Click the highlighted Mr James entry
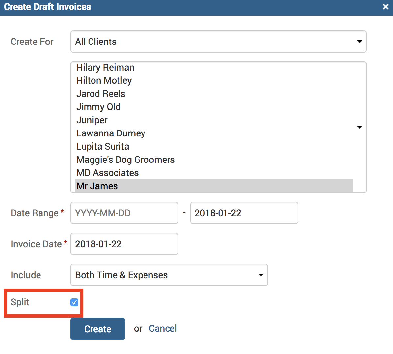The height and width of the screenshot is (354, 393). (x=97, y=186)
